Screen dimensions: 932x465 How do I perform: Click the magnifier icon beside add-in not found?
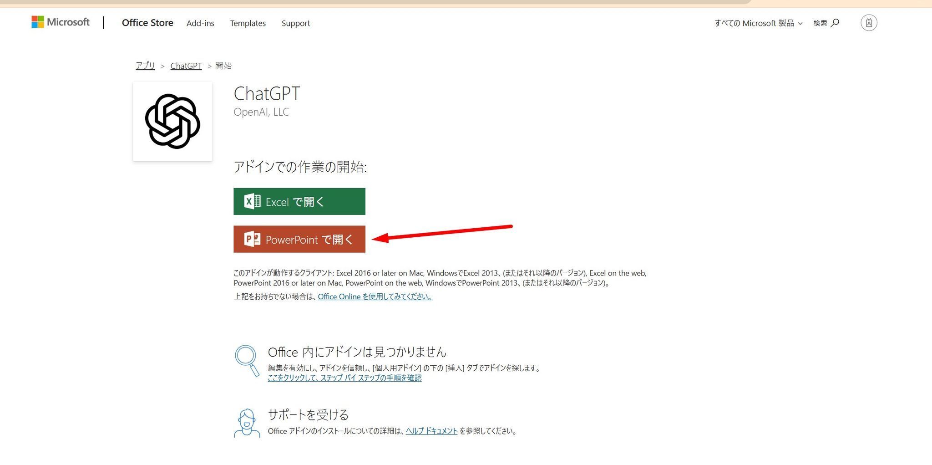coord(247,361)
